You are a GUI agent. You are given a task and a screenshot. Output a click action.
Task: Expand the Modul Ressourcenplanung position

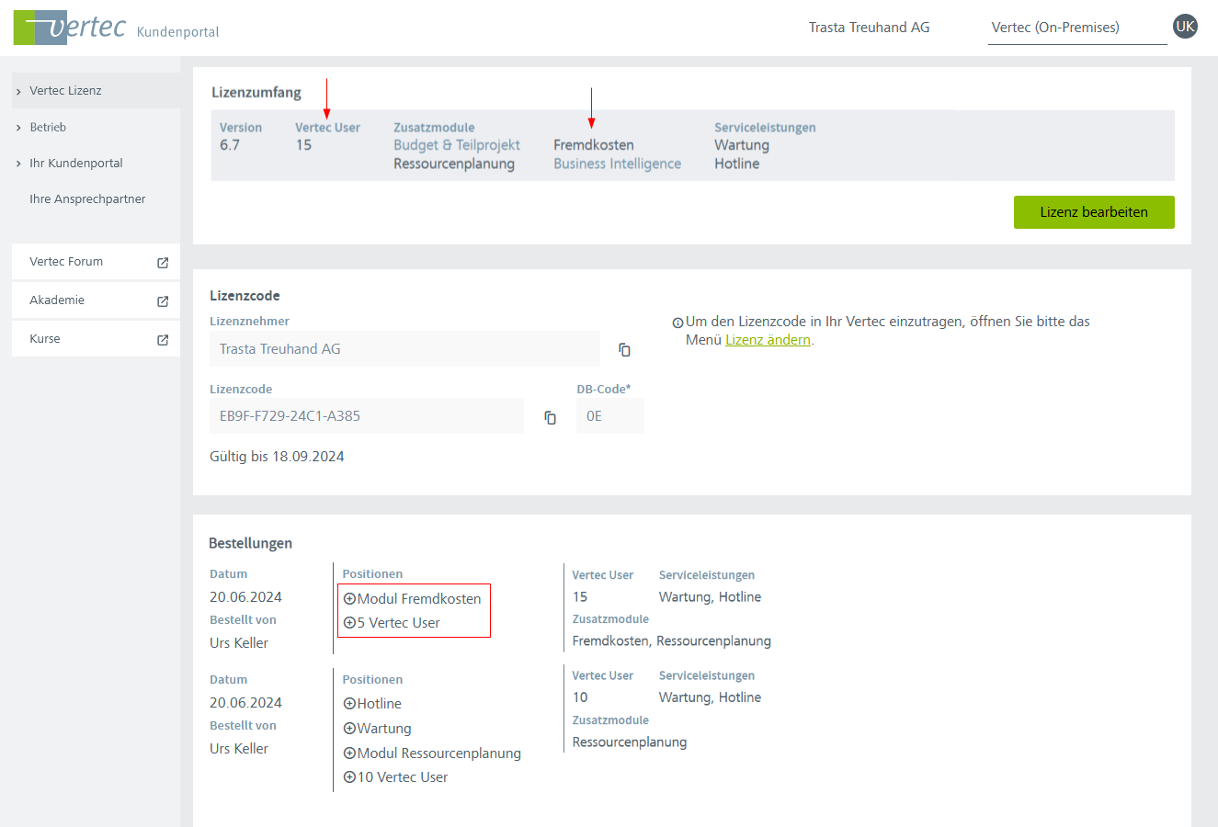[349, 753]
